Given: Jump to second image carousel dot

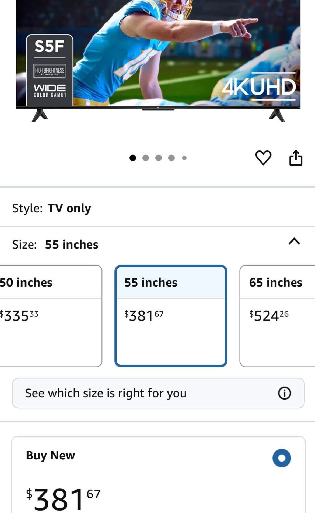Looking at the screenshot, I should pos(146,158).
